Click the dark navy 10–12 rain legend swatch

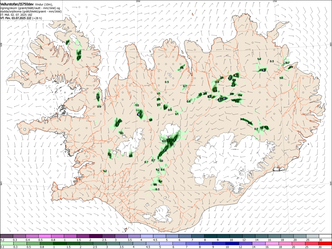tap(232, 243)
